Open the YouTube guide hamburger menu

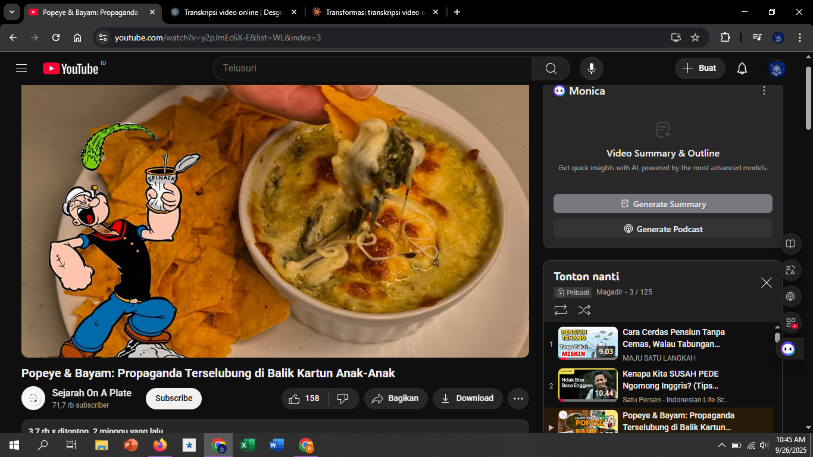21,68
